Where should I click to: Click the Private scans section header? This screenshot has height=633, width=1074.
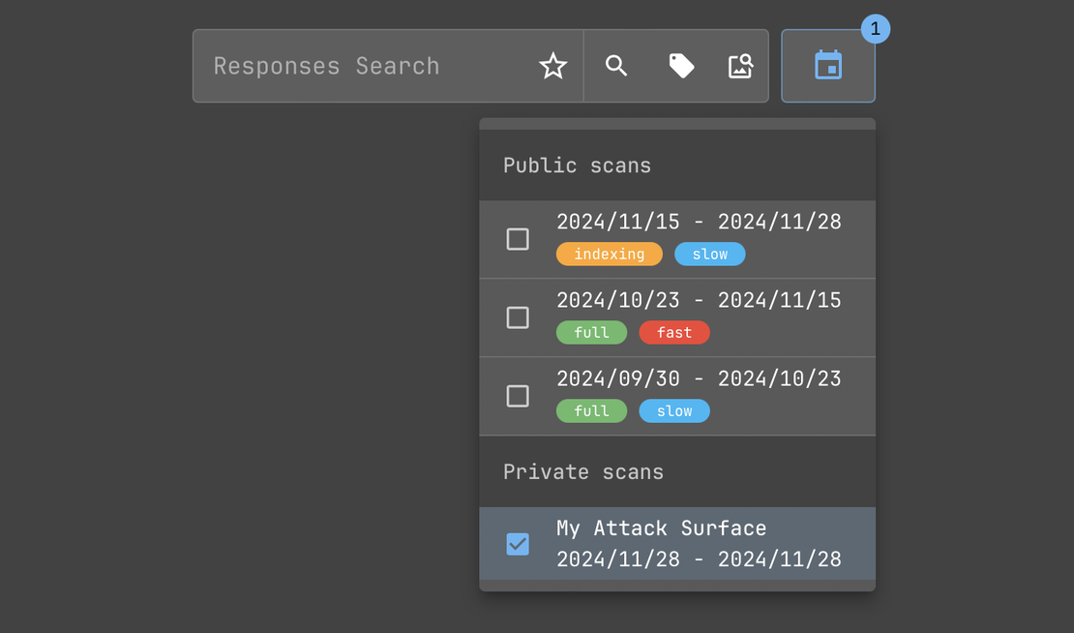pos(583,472)
